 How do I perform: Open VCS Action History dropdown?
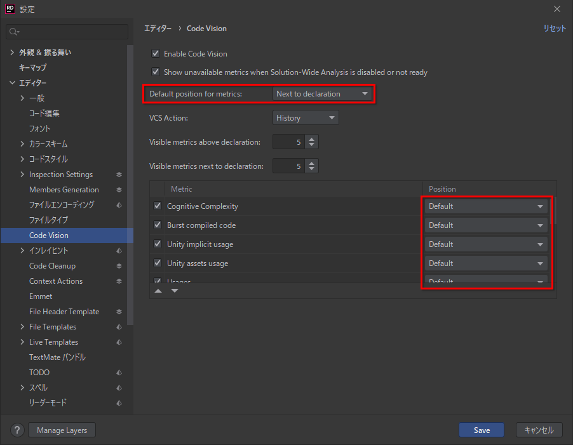coord(306,118)
